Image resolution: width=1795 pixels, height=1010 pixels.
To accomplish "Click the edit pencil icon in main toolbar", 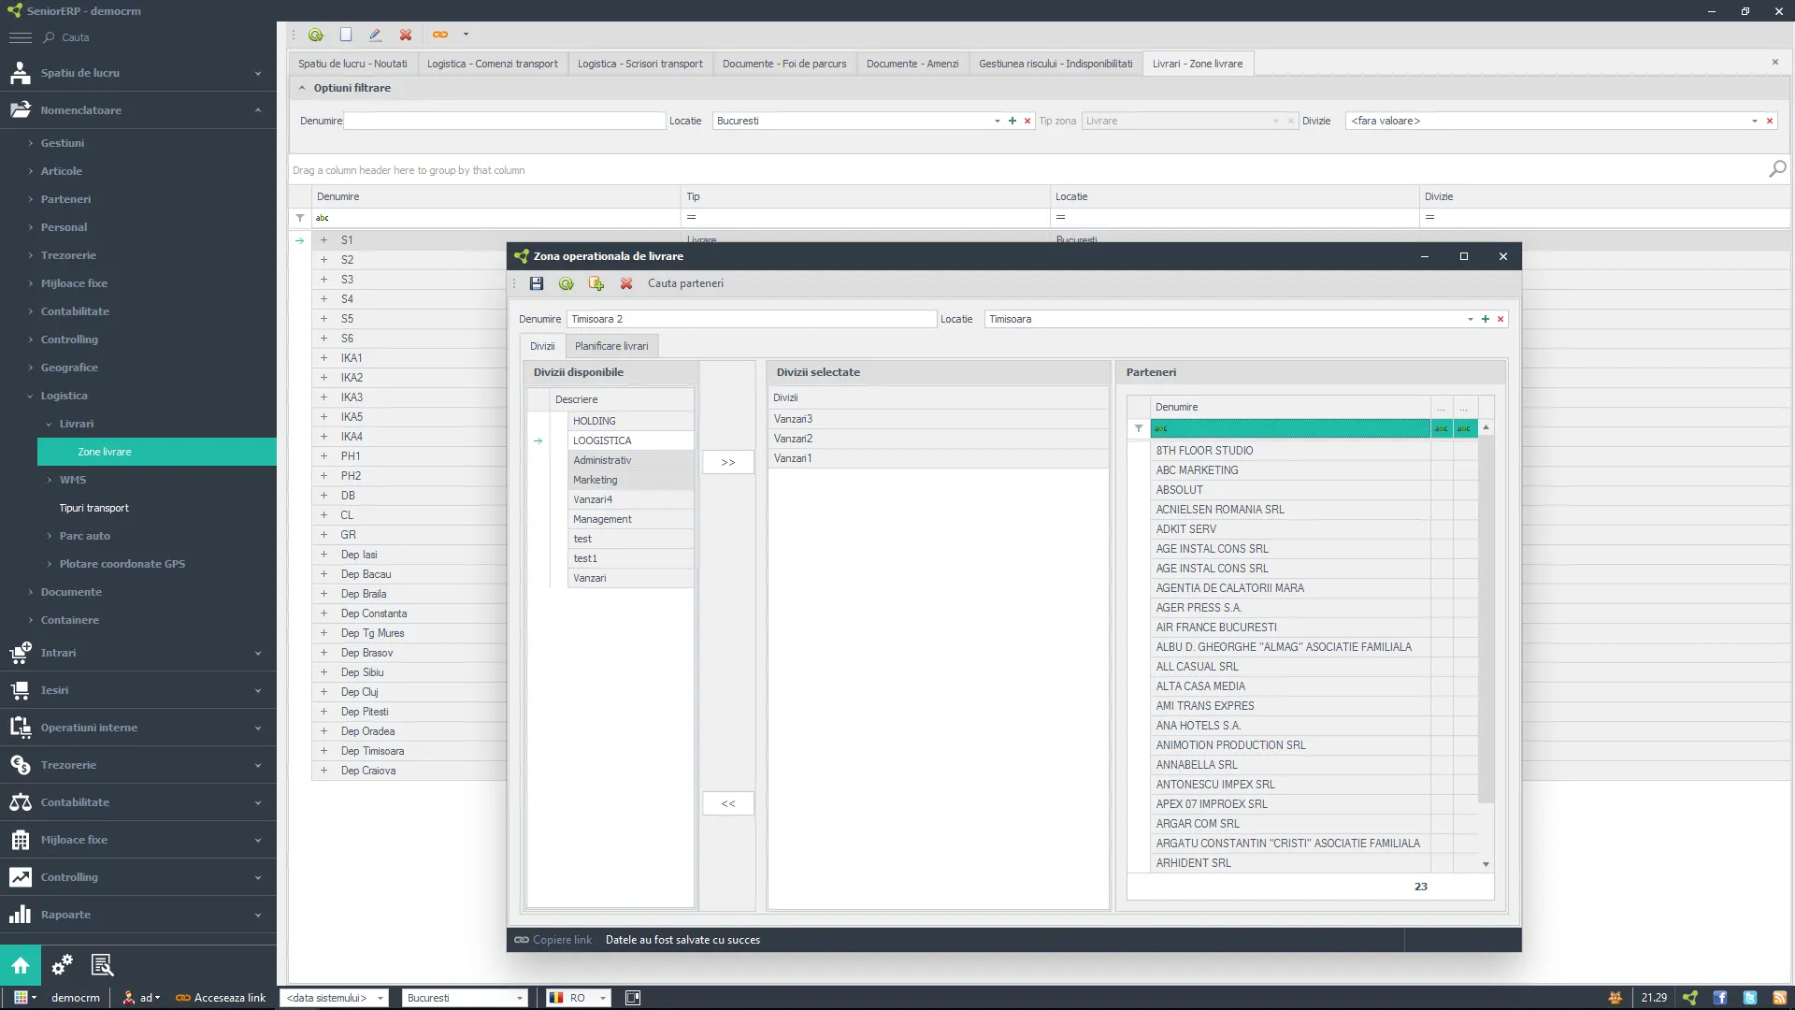I will [376, 35].
